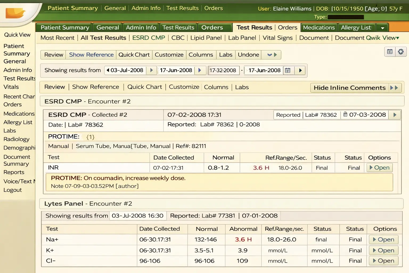This screenshot has height=273, width=409.
Task: Click the orange application logo top left
Action: [16, 12]
